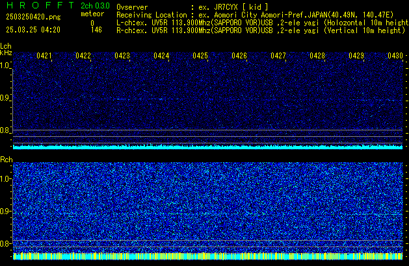Viewport: 409px width, 266px height.
Task: Select the 0430 time marker
Action: [x=395, y=56]
